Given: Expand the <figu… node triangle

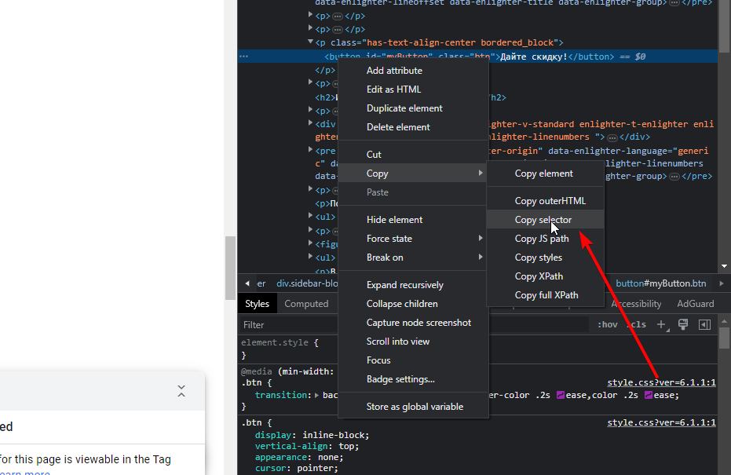Looking at the screenshot, I should pos(310,243).
